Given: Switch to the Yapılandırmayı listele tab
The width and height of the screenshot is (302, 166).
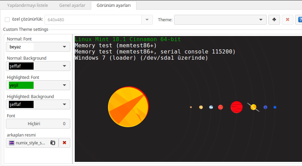Looking at the screenshot, I should tap(27, 5).
